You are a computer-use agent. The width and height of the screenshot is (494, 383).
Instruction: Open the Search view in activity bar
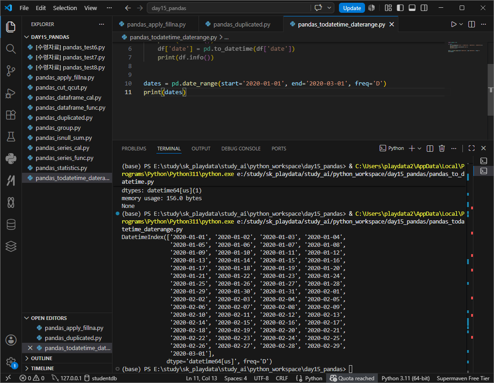point(11,49)
